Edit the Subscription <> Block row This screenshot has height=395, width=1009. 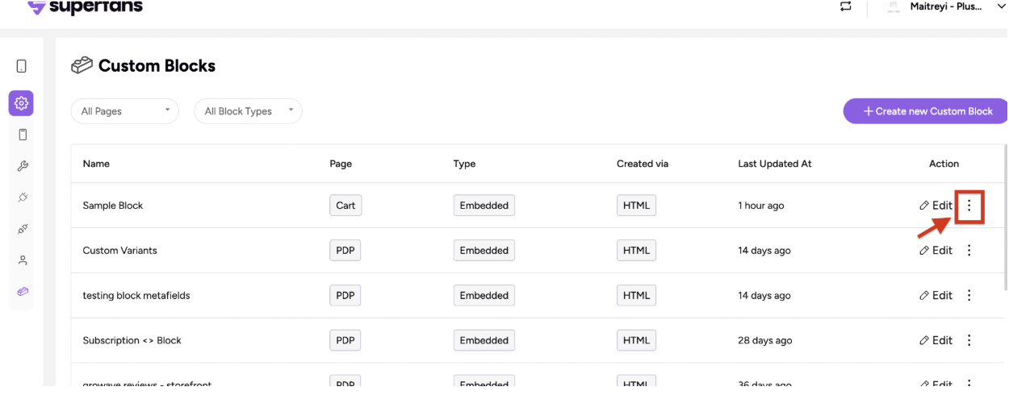click(936, 341)
